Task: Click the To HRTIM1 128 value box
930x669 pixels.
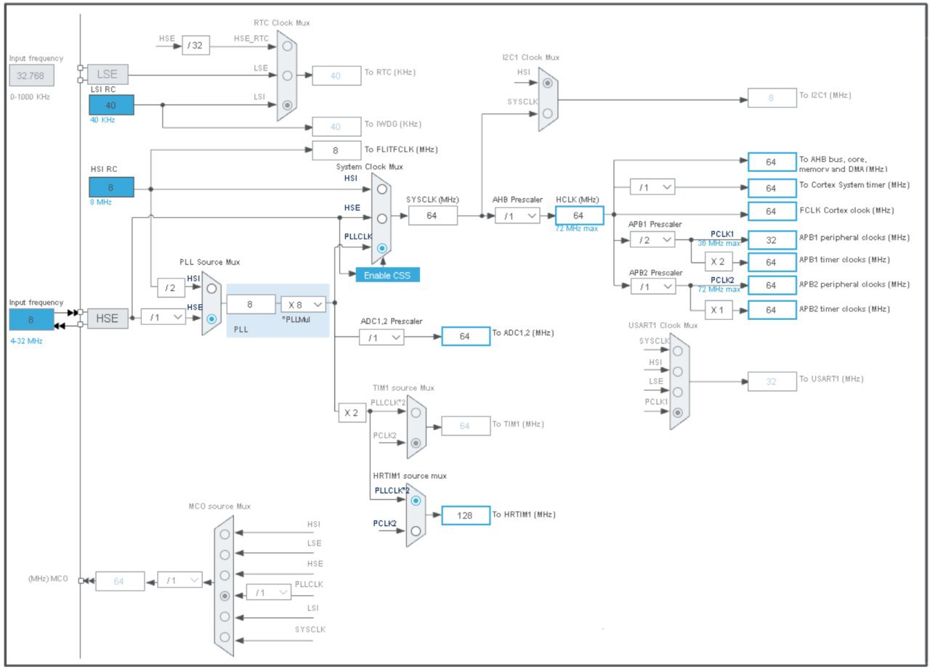Action: pos(466,515)
